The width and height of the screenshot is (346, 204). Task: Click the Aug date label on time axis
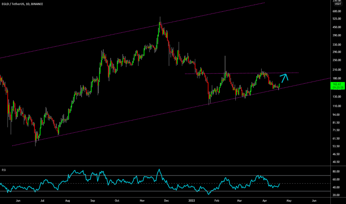68,201
